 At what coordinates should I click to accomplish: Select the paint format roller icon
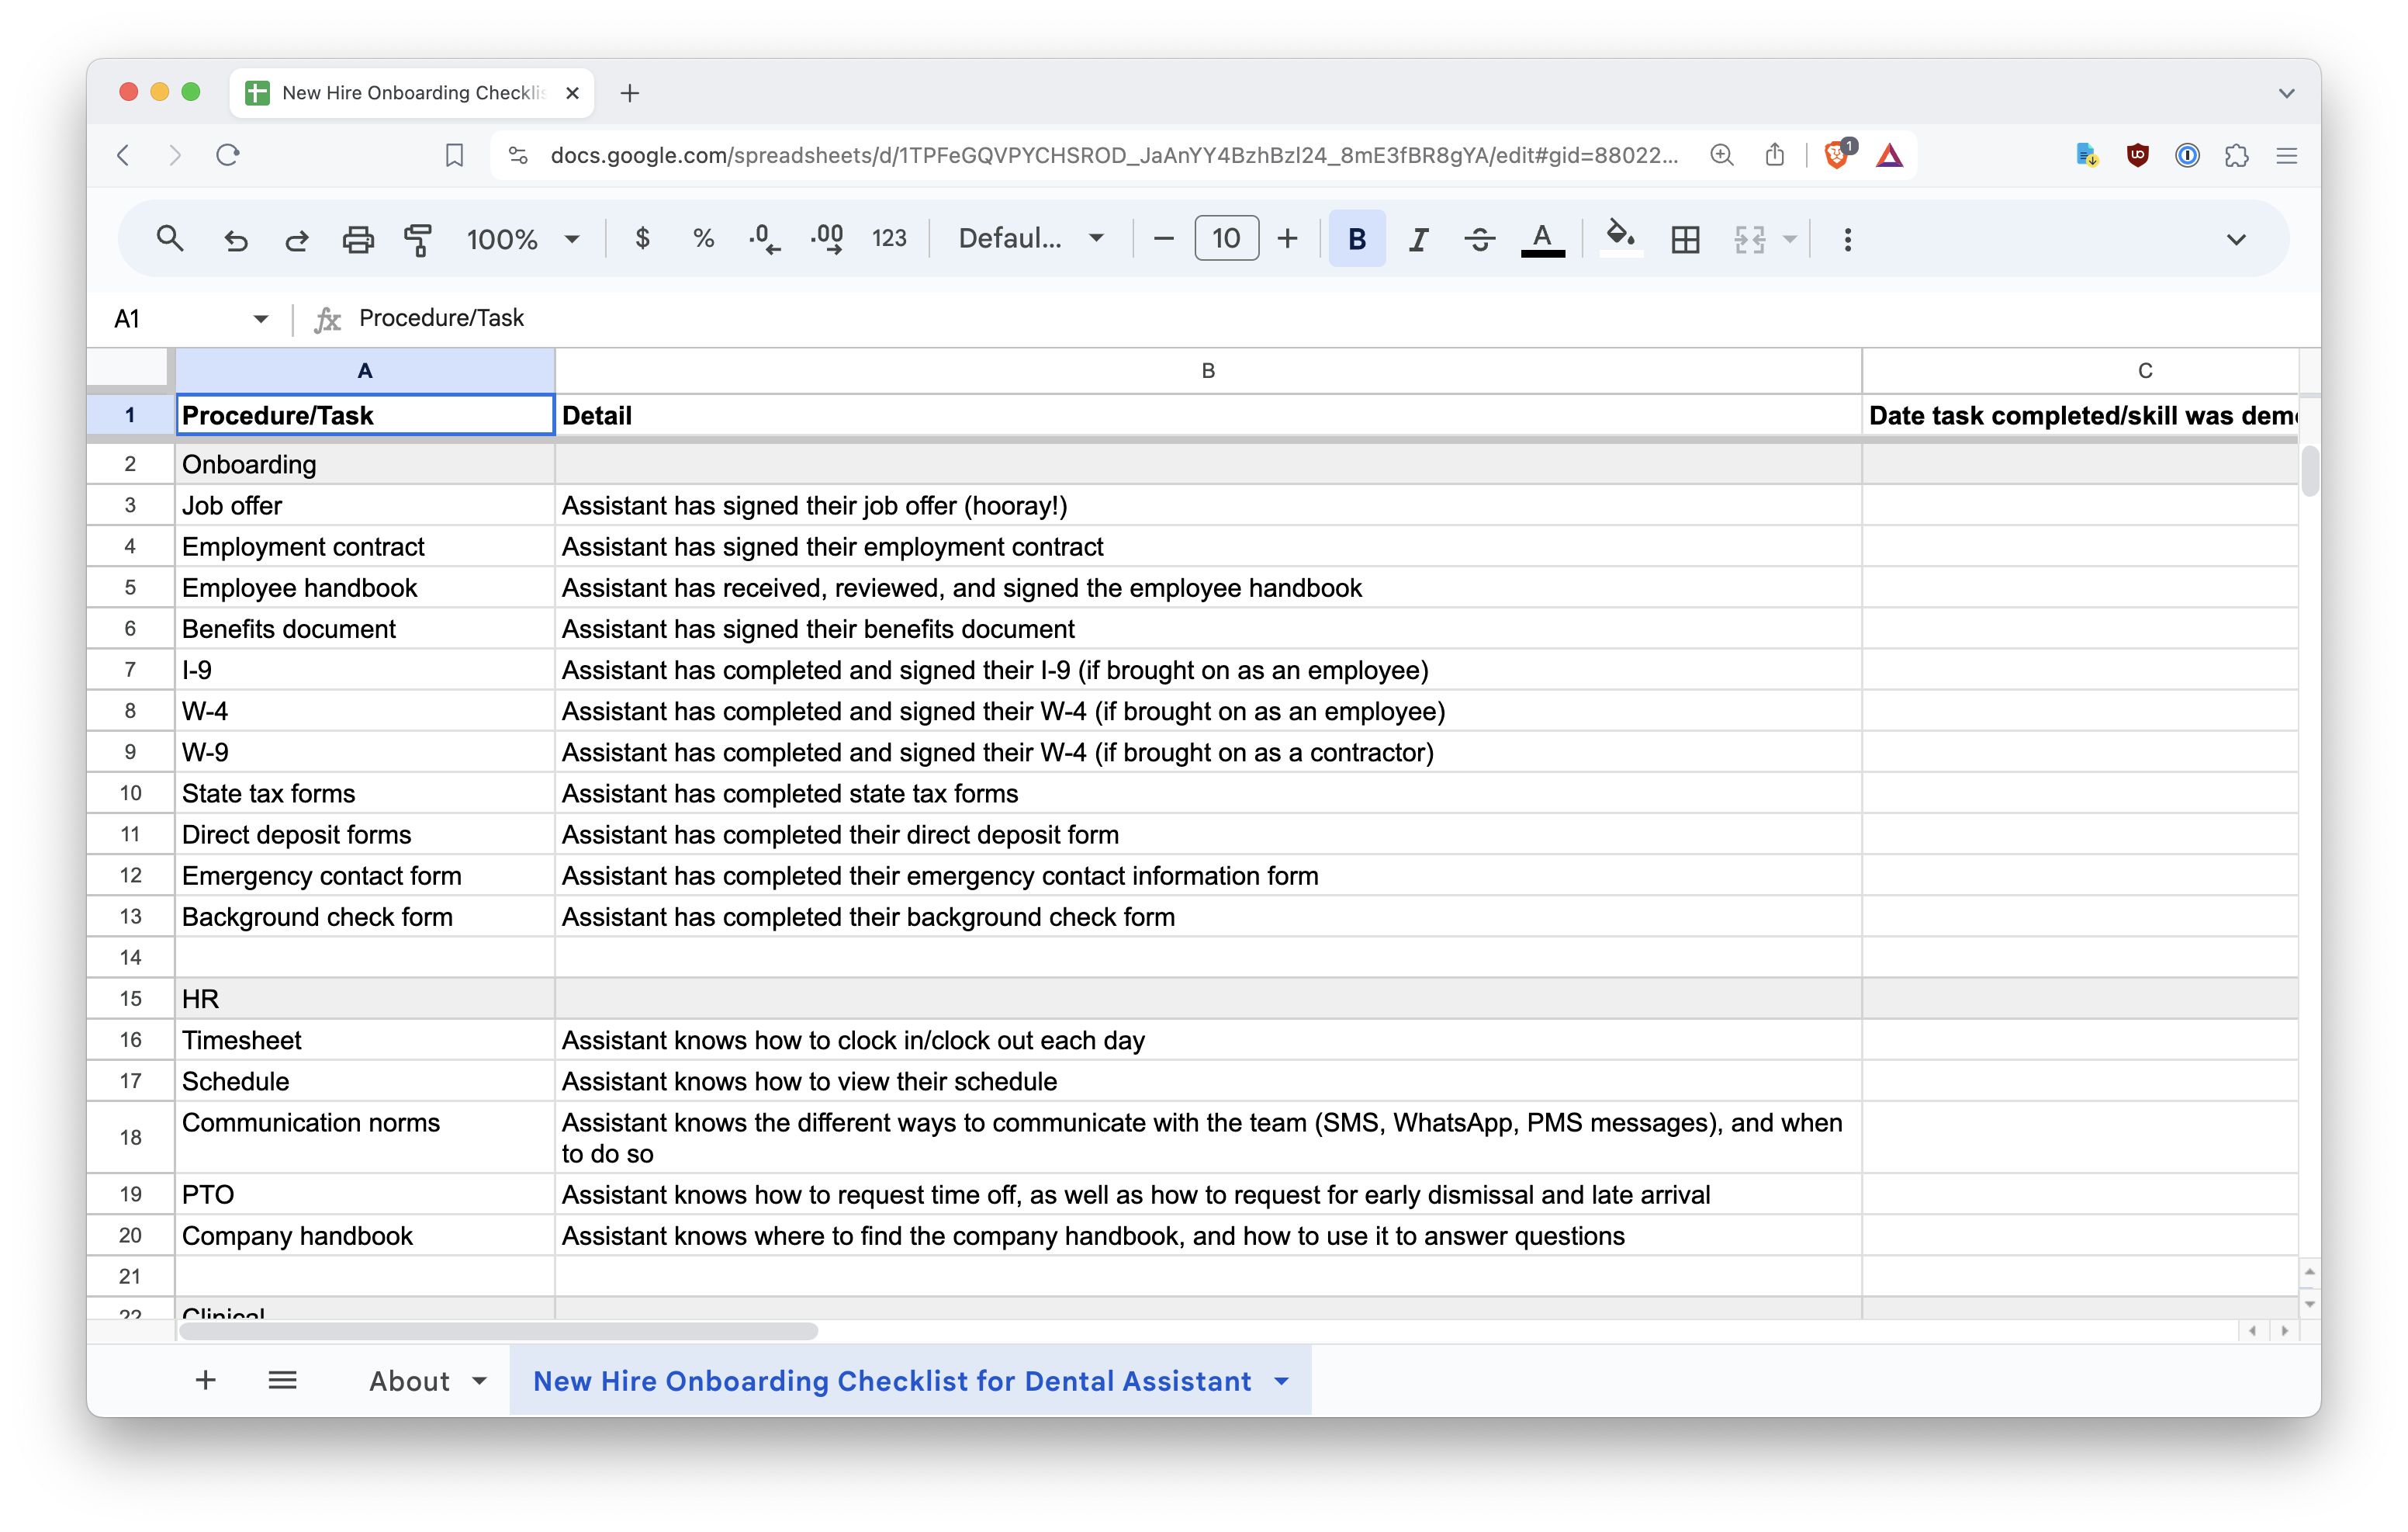(418, 239)
